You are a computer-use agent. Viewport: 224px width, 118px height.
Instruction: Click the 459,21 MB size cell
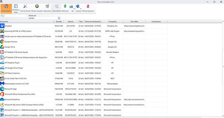pyautogui.click(x=59, y=26)
